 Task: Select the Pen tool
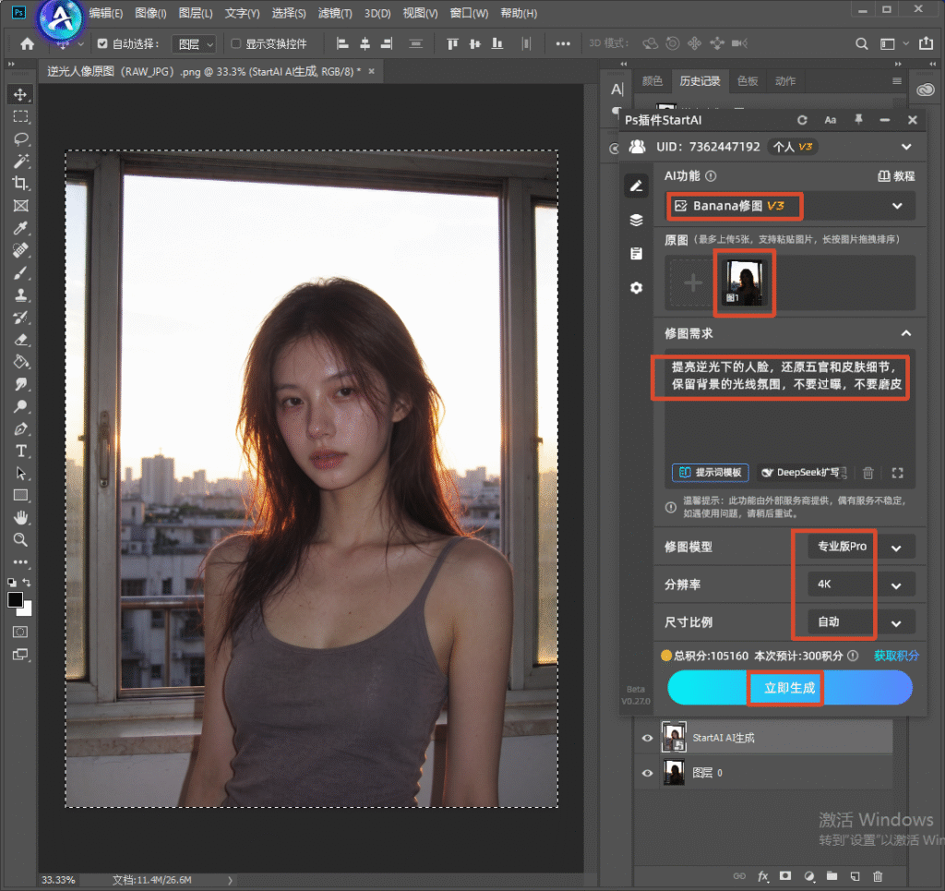[20, 428]
